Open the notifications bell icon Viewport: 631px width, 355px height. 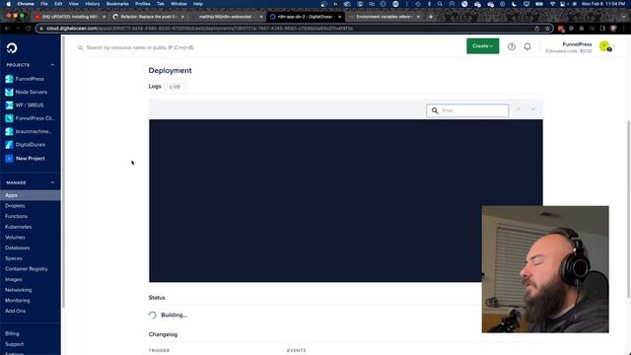pos(527,46)
